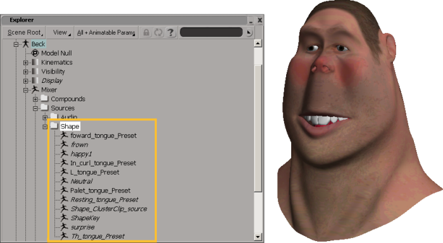Click the Beck model icon

[x=26, y=44]
